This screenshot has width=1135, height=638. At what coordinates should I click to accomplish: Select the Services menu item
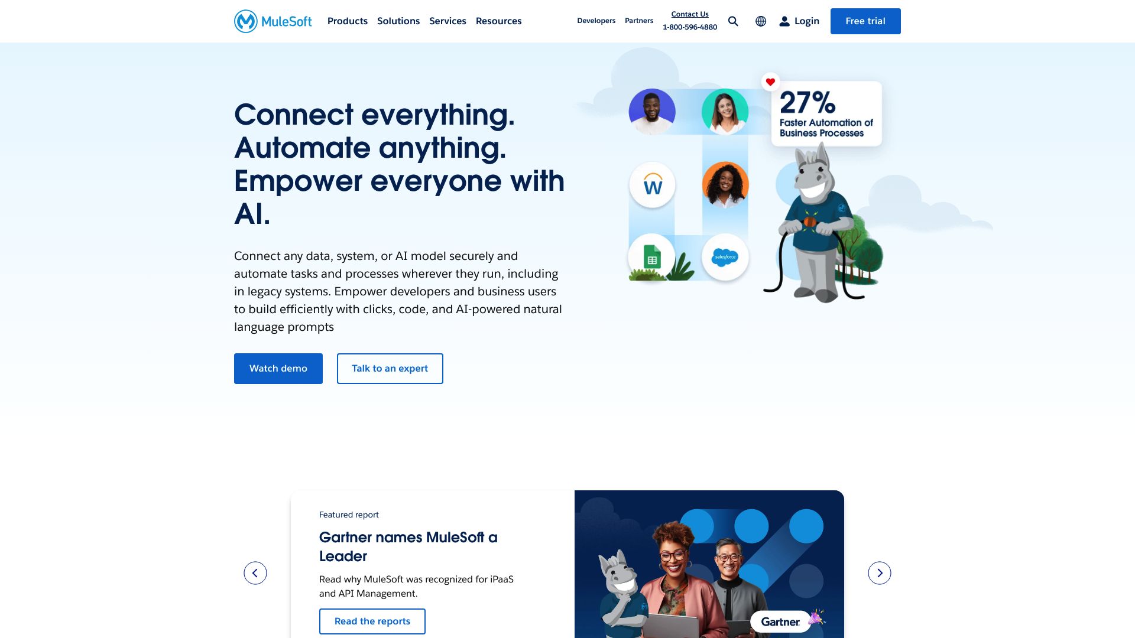click(x=447, y=20)
